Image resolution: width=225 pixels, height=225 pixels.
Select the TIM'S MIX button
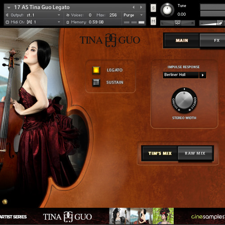click(160, 153)
